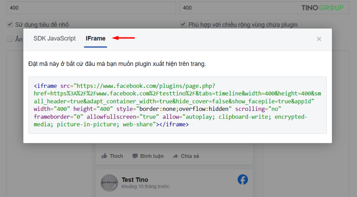Click inside the iframe embed code box

pyautogui.click(x=177, y=105)
